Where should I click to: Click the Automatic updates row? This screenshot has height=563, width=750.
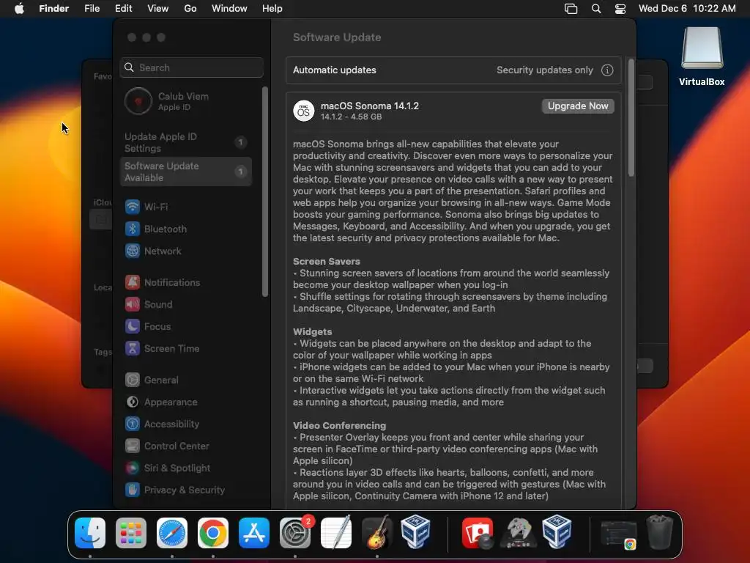[453, 70]
